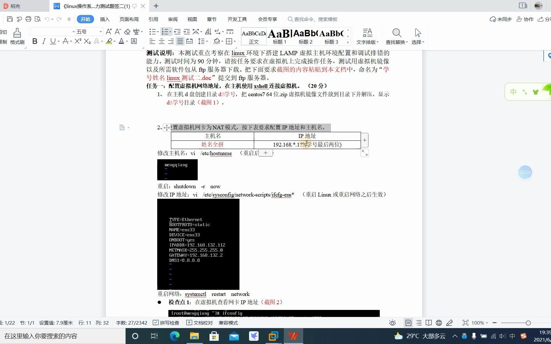Toggle the numbered list formatting
This screenshot has width=551, height=344.
[x=166, y=31]
